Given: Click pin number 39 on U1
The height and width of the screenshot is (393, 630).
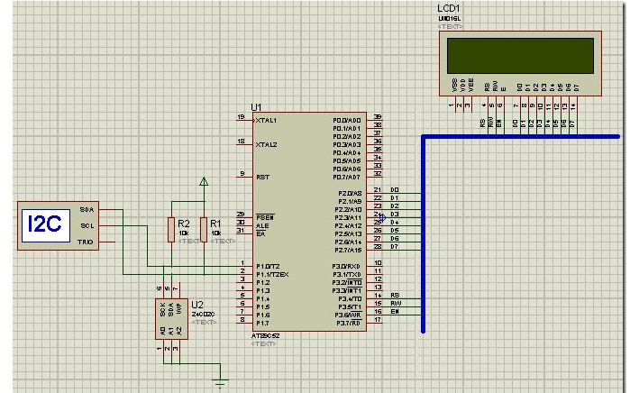Looking at the screenshot, I should pos(378,117).
